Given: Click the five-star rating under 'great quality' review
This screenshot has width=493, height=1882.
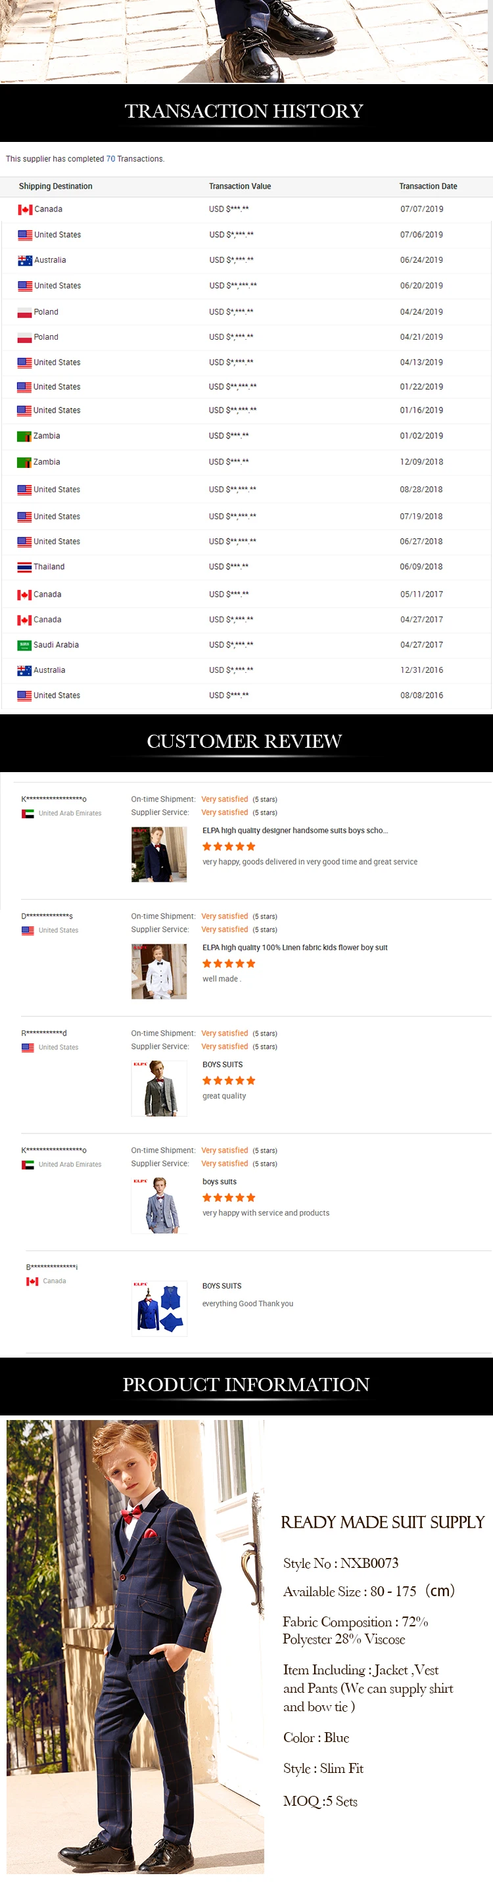Looking at the screenshot, I should (229, 1080).
